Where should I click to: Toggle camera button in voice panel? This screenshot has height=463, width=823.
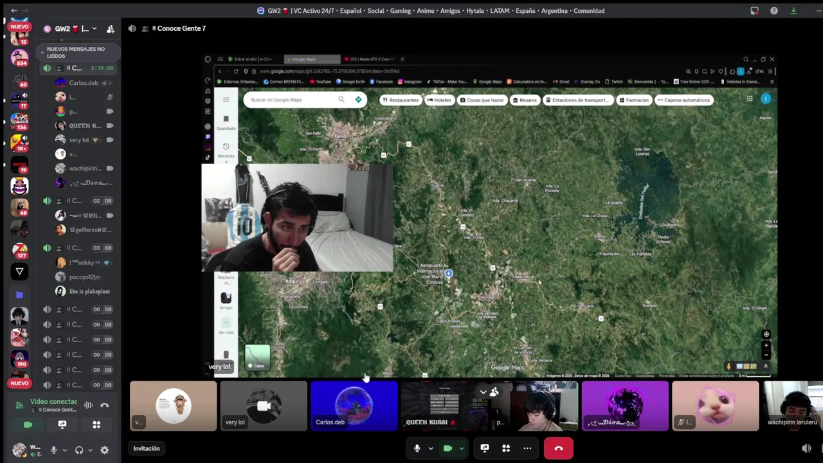(x=28, y=424)
